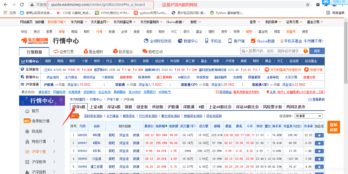Screen dimensions: 348x174
Task: Open 数据中心 pie chart icon link
Action: click(188, 41)
